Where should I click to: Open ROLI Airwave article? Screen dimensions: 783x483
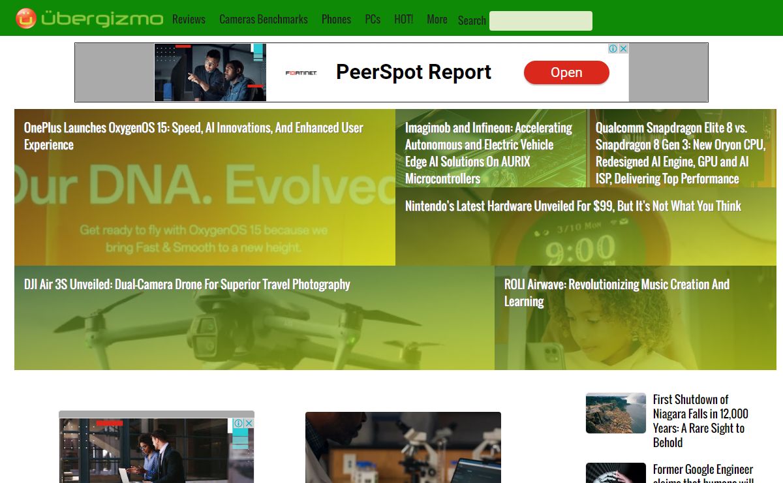point(617,292)
